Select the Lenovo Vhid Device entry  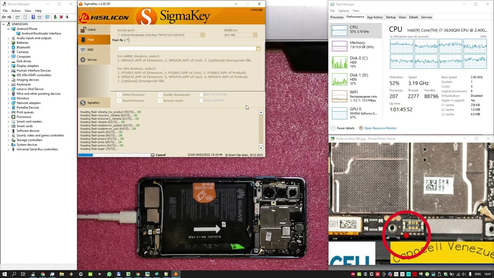[30, 89]
